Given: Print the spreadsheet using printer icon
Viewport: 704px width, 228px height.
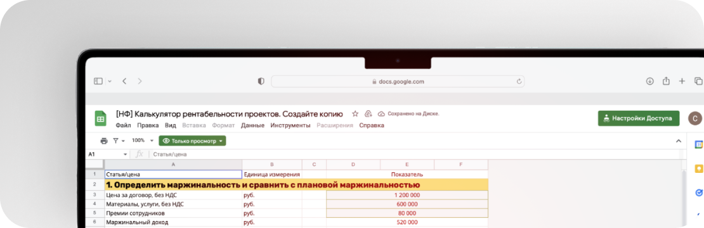Looking at the screenshot, I should coord(104,141).
